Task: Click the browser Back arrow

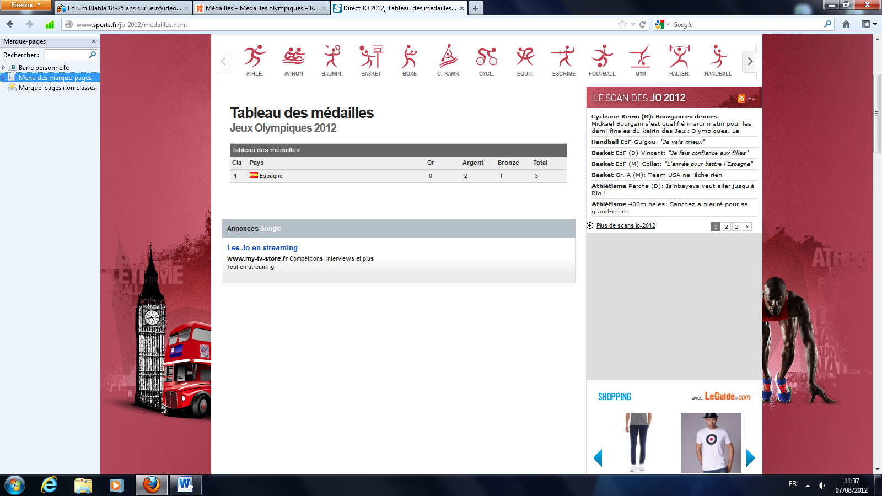Action: [x=10, y=24]
